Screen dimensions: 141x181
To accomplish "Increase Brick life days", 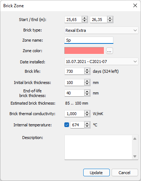I will [x=87, y=70].
